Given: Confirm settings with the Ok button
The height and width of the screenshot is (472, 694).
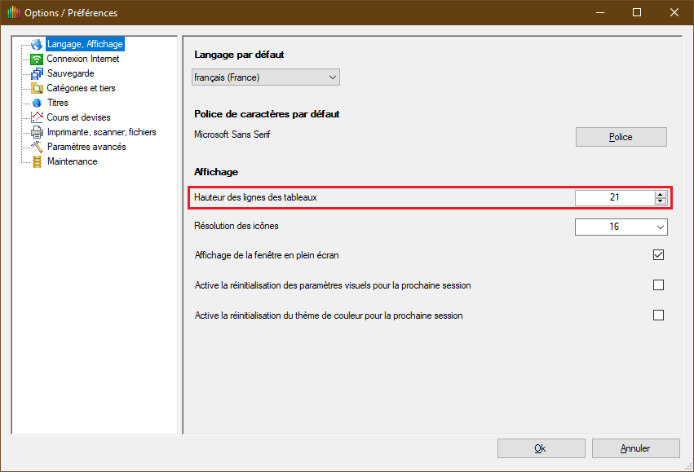Looking at the screenshot, I should point(540,448).
